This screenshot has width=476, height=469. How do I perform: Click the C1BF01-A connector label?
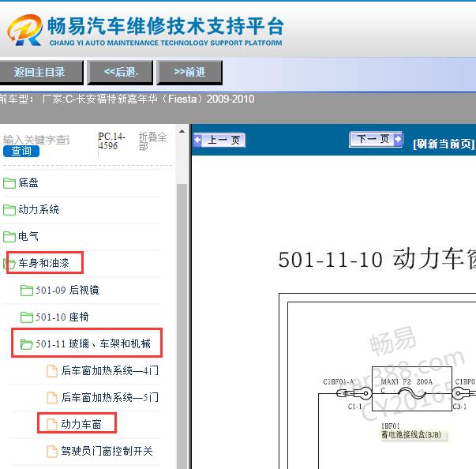pyautogui.click(x=338, y=381)
